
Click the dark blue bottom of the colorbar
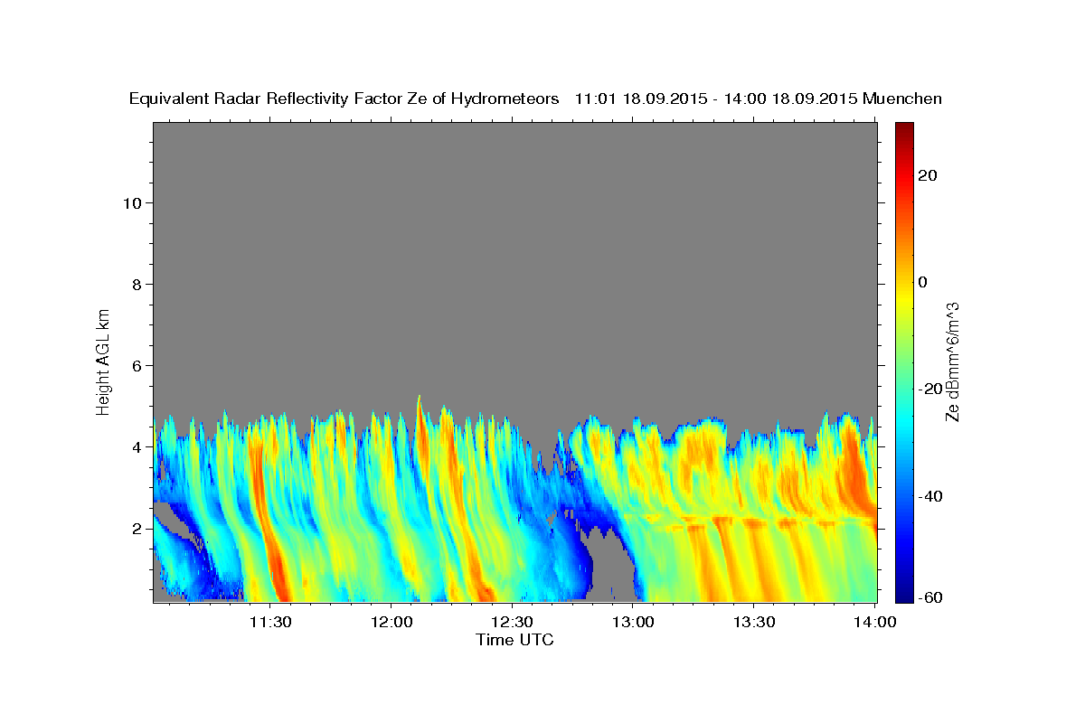coord(903,596)
